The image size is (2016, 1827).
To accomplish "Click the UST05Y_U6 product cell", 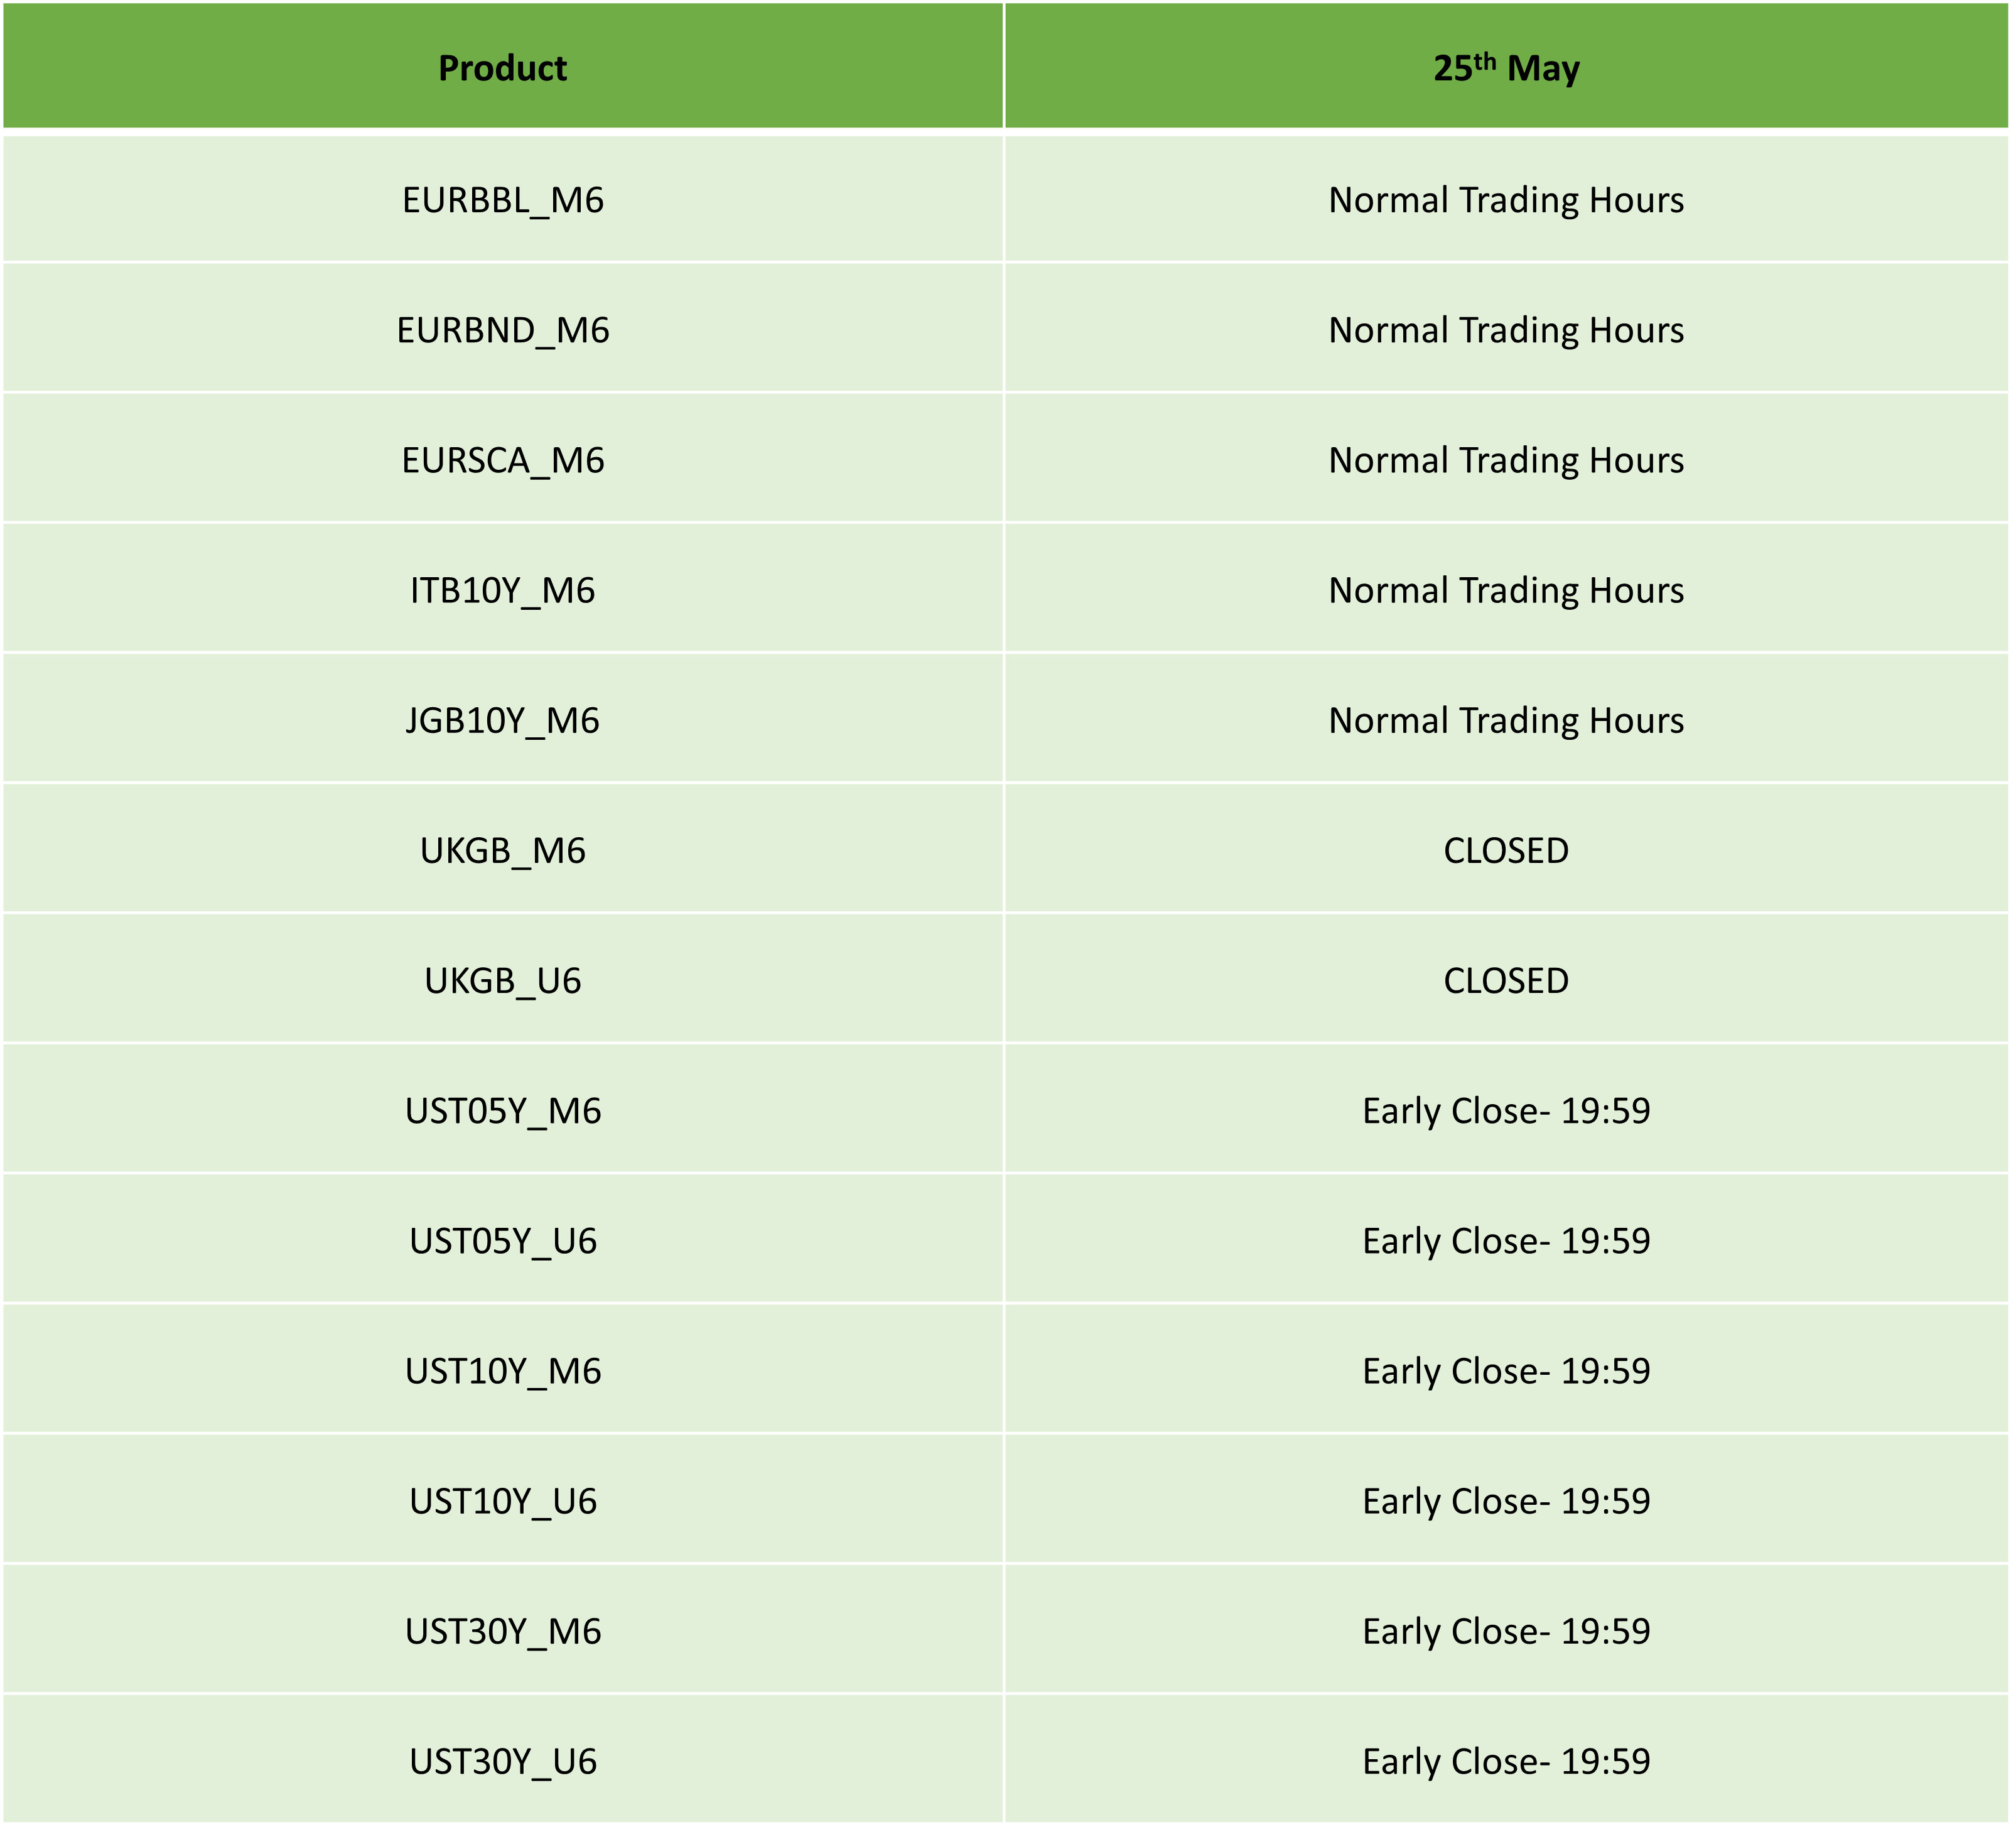I will click(x=502, y=1240).
